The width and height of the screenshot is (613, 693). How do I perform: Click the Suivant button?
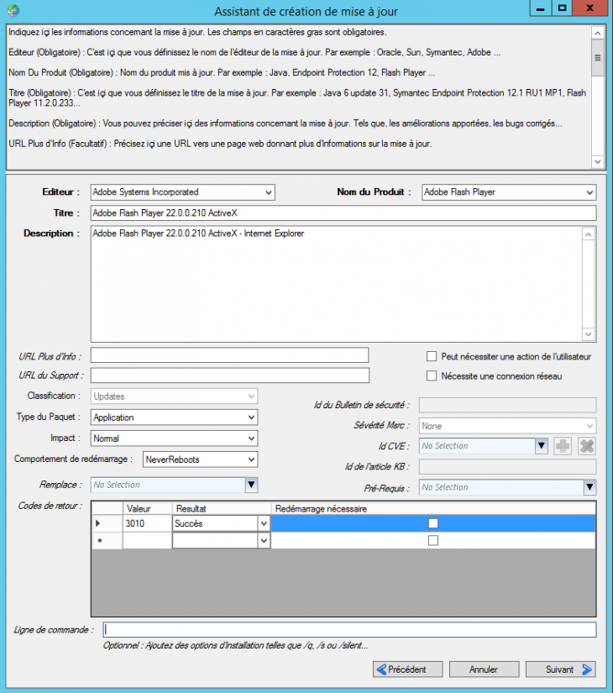[x=560, y=669]
